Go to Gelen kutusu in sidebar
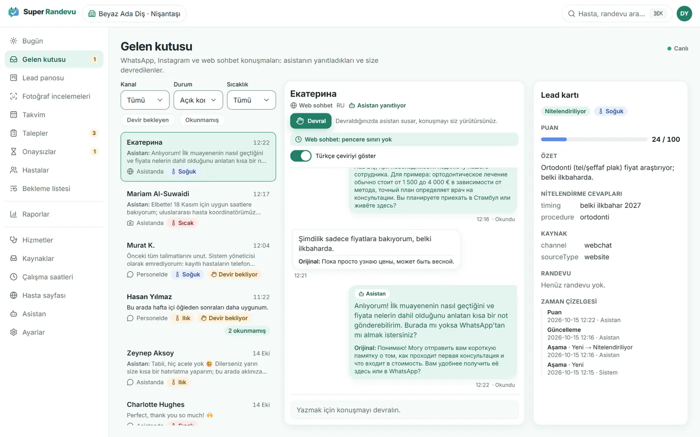700x437 pixels. (x=54, y=59)
